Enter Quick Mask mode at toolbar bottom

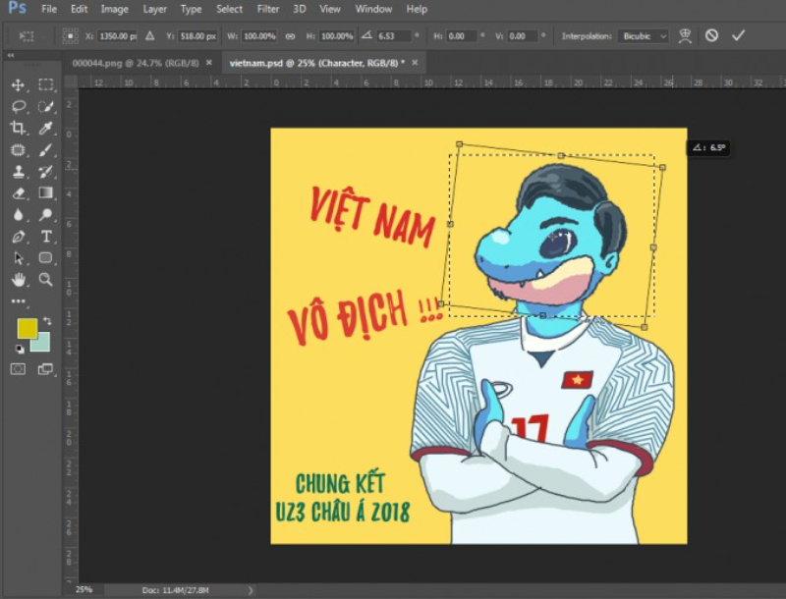pos(19,369)
